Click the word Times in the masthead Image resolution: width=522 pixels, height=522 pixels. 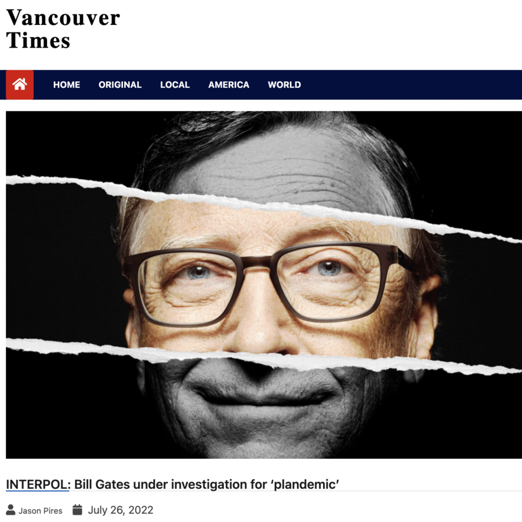coord(38,40)
